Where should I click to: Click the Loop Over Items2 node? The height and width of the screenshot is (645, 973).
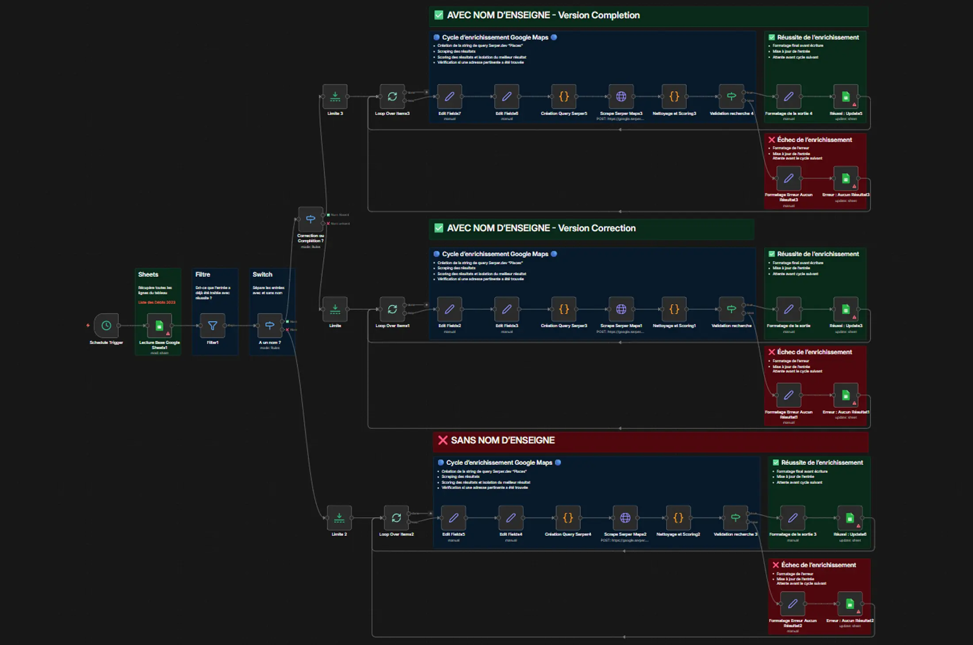396,518
